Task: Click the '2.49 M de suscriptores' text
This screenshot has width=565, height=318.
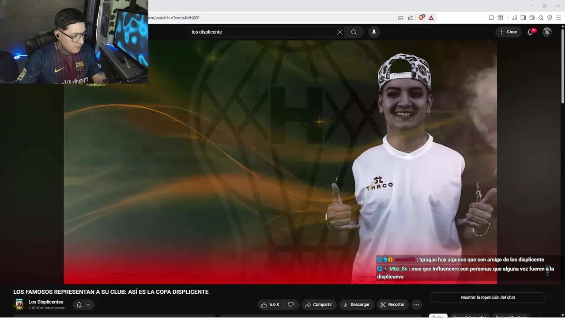Action: [x=46, y=308]
